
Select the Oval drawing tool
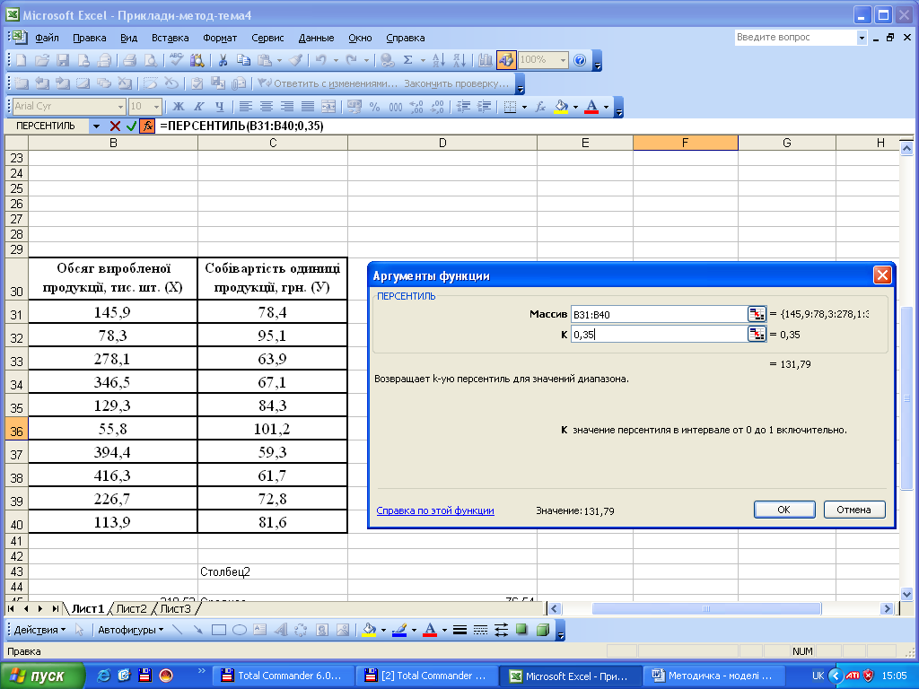[239, 631]
